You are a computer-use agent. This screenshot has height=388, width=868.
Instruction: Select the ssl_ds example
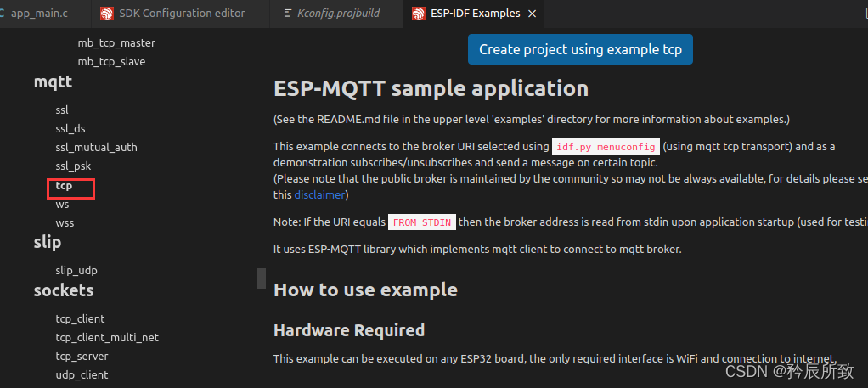tap(70, 128)
